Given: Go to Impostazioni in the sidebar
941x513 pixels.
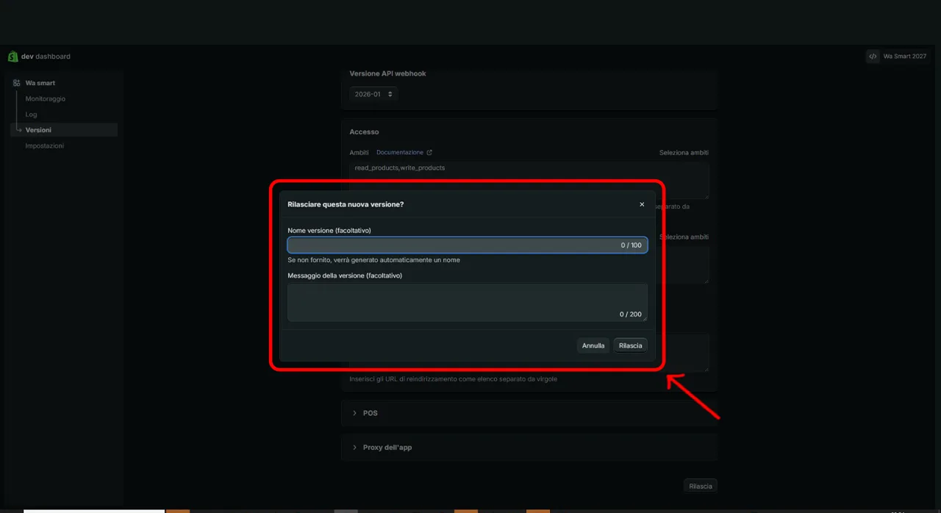Looking at the screenshot, I should click(45, 146).
